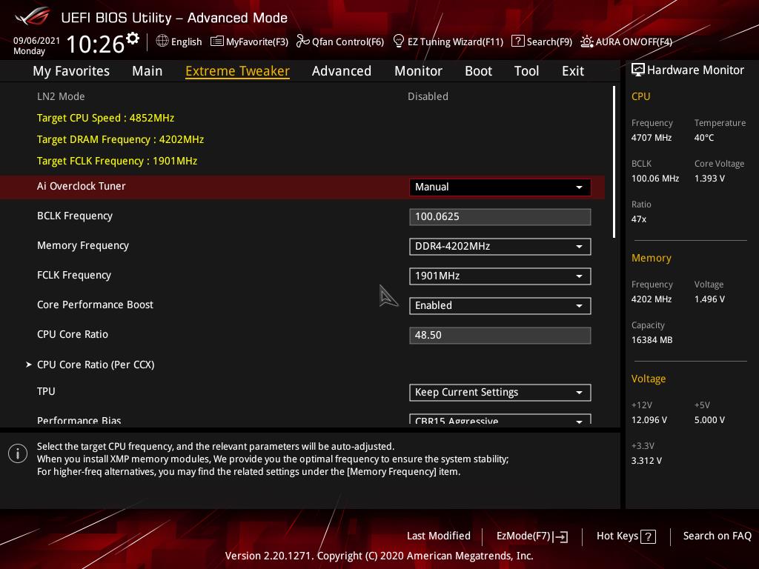Click the LN2 Mode label

click(61, 96)
